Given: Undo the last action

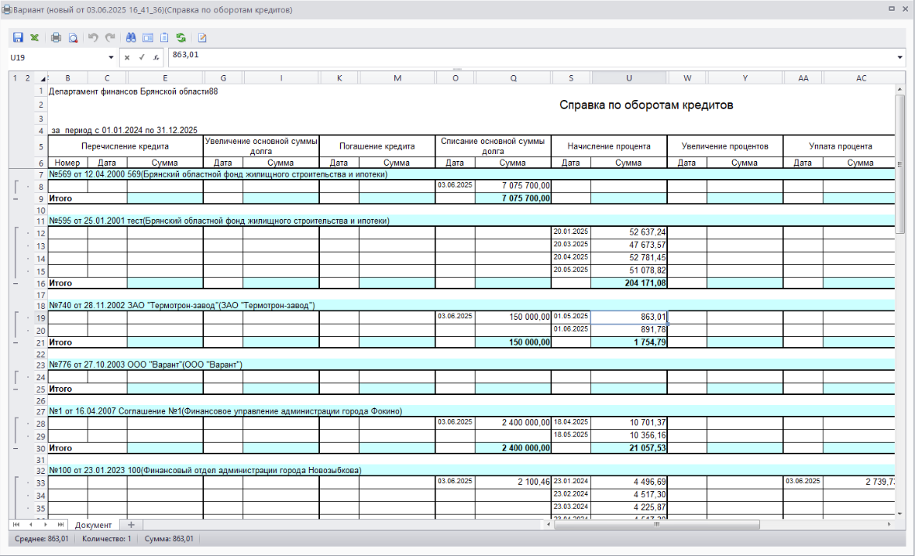Looking at the screenshot, I should pyautogui.click(x=93, y=38).
